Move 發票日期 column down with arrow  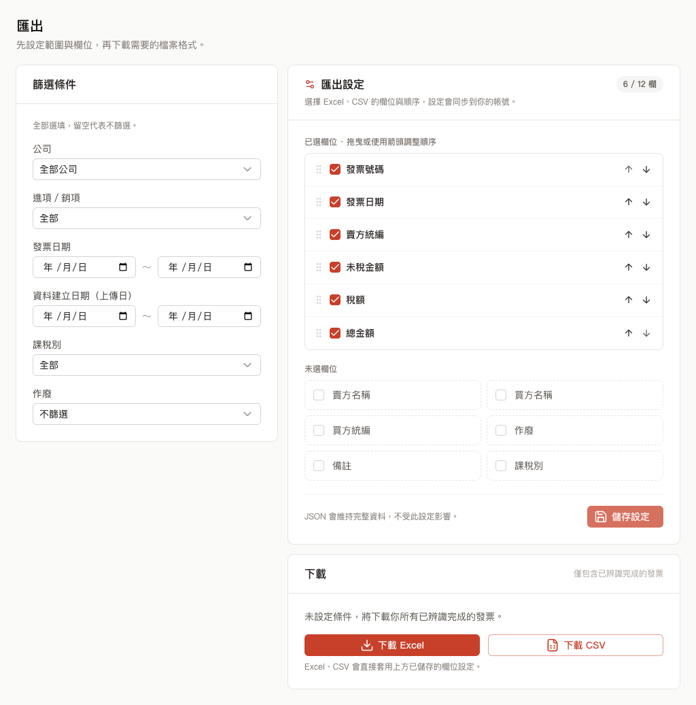646,202
